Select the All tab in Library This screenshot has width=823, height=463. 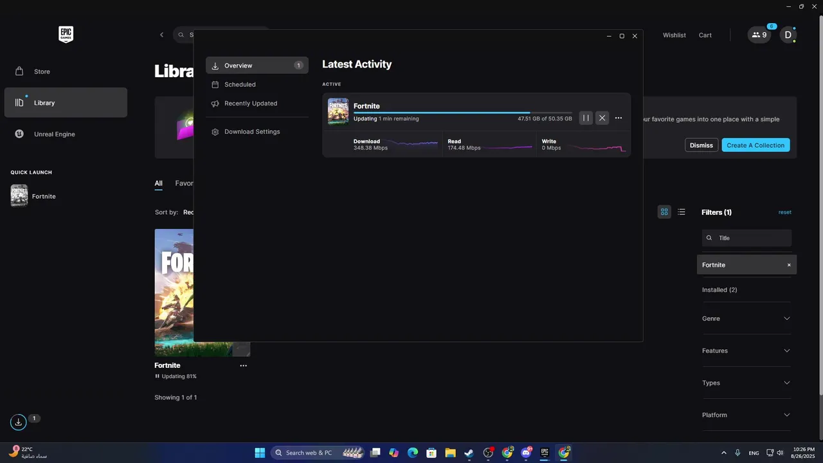tap(158, 183)
